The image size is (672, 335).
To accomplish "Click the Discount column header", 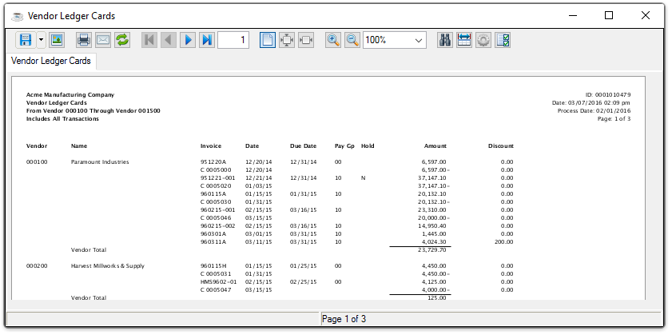I will [500, 146].
